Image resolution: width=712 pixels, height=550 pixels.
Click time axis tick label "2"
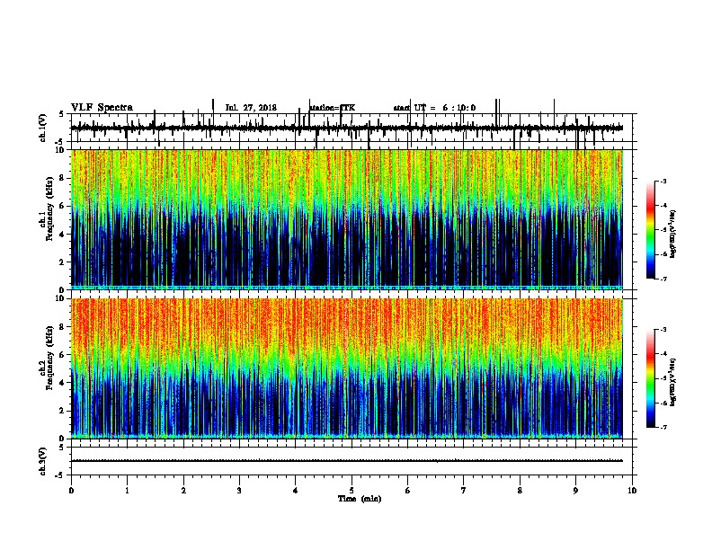point(183,491)
